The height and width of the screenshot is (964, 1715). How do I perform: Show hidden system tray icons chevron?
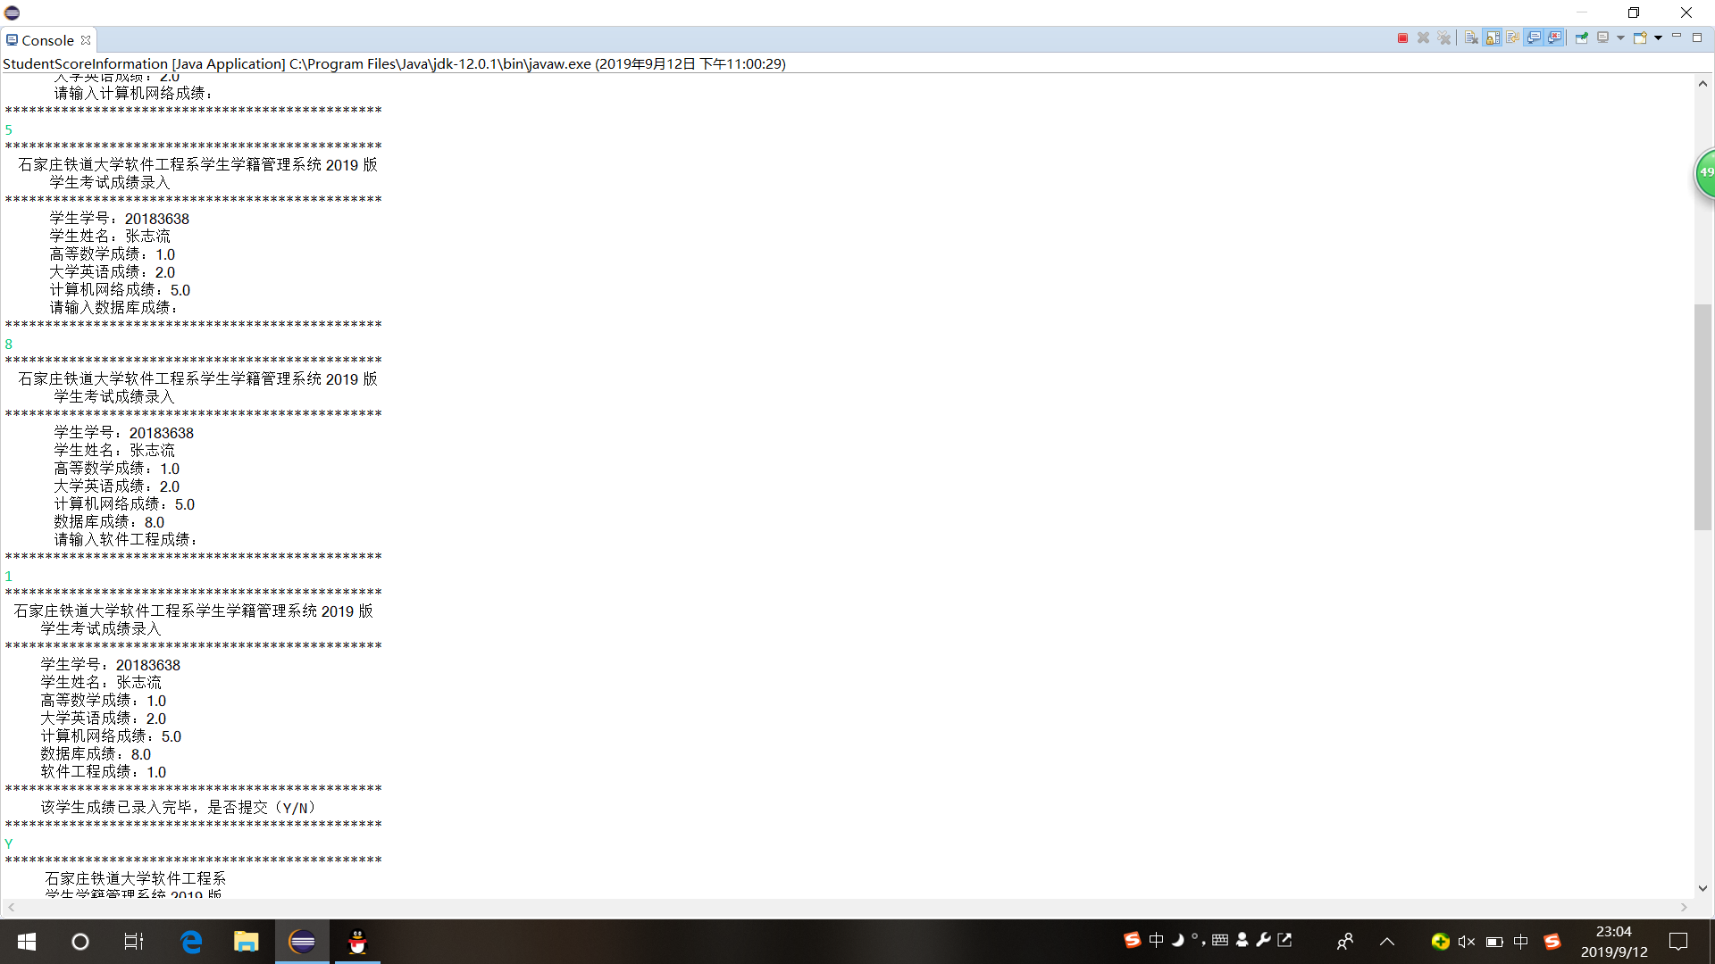pyautogui.click(x=1387, y=942)
